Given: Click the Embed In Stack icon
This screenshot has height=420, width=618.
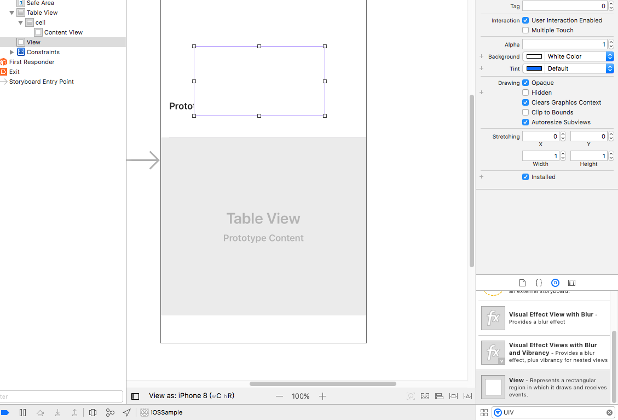Looking at the screenshot, I should point(425,396).
